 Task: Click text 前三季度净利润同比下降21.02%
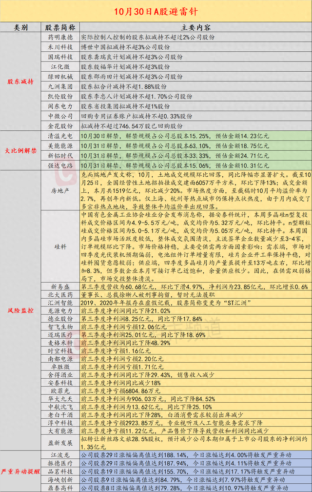(125, 311)
